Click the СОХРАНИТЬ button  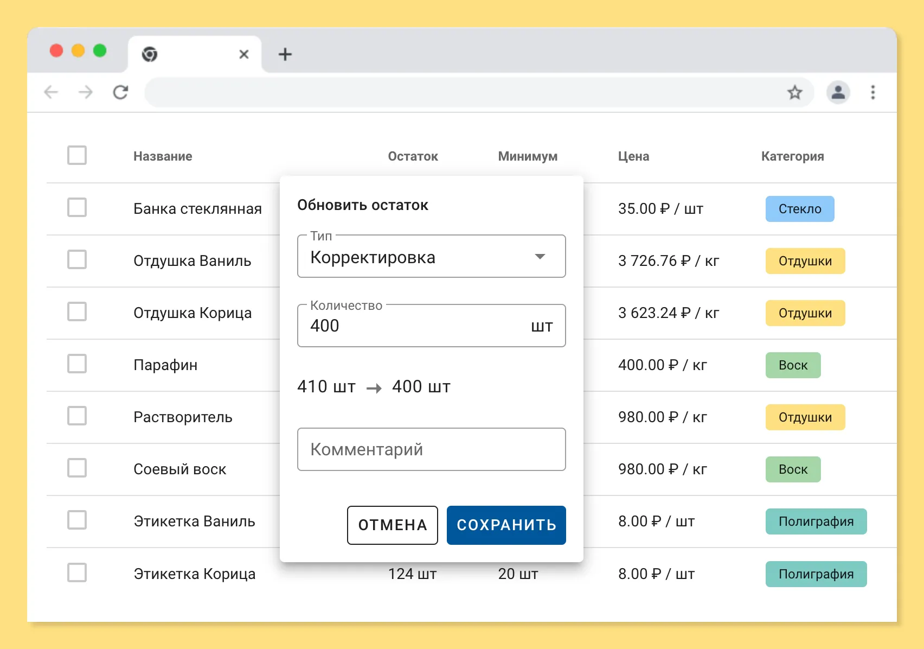click(506, 525)
